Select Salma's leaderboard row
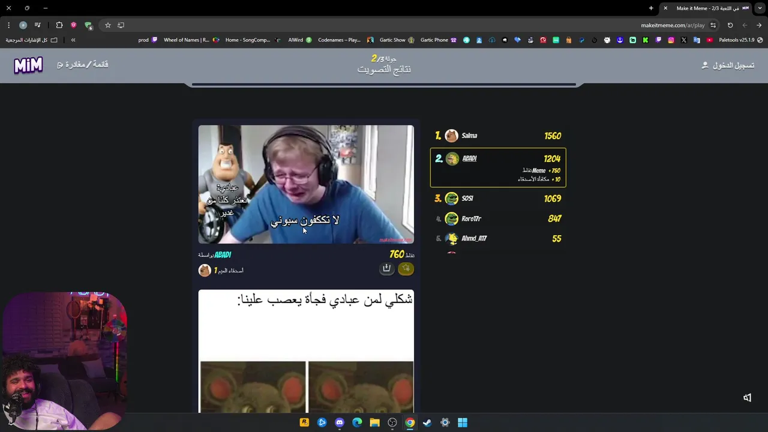Screen dimensions: 768x432 (498, 136)
